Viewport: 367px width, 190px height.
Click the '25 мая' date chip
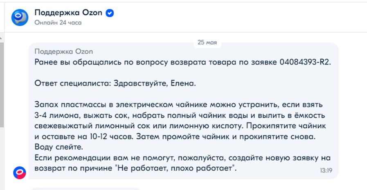(207, 42)
